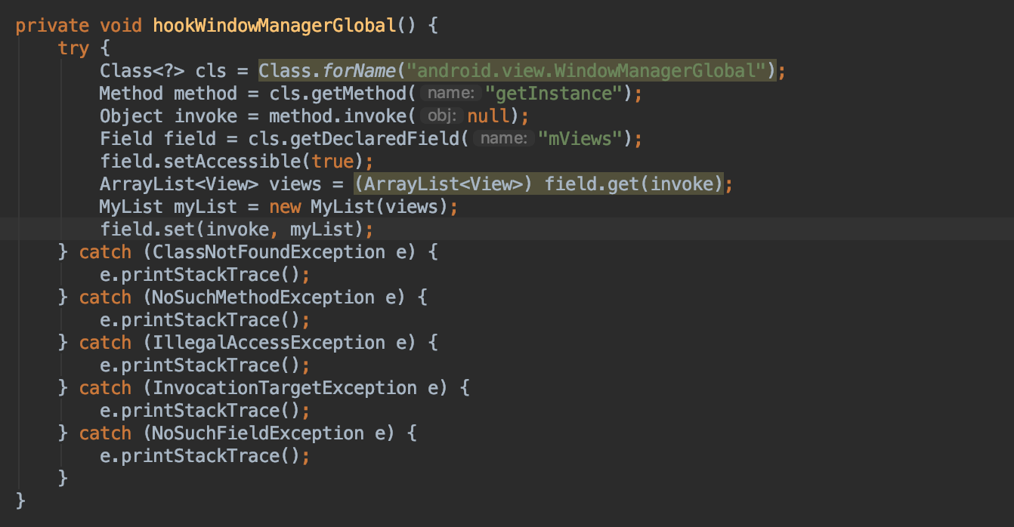Click printStackTrace under NoSuchFieldException catch
The image size is (1014, 527).
point(200,456)
